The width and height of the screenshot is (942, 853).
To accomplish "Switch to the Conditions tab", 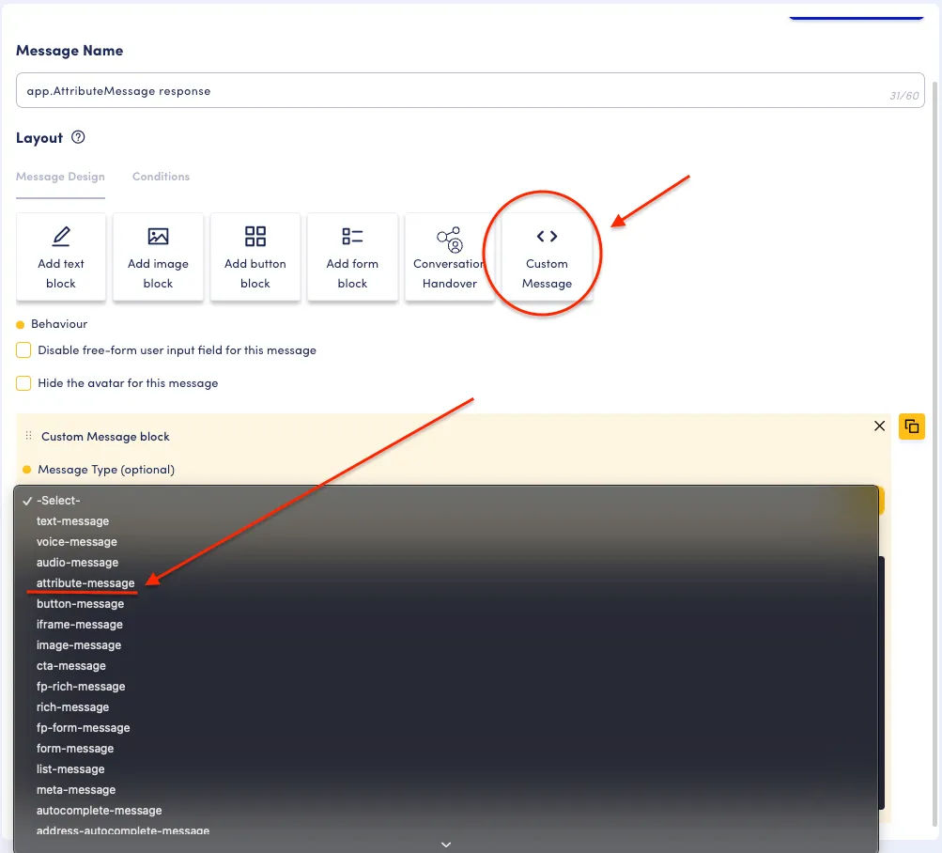I will [161, 176].
